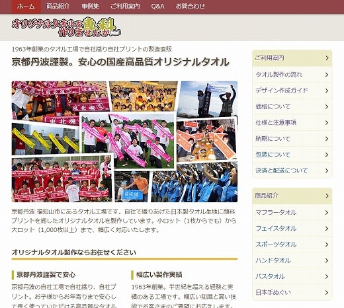Select フェイスタオル product link
Image resolution: width=344 pixels, height=308 pixels.
click(292, 229)
